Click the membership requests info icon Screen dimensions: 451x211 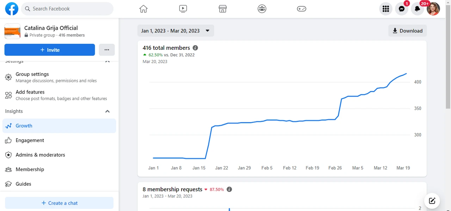click(229, 189)
